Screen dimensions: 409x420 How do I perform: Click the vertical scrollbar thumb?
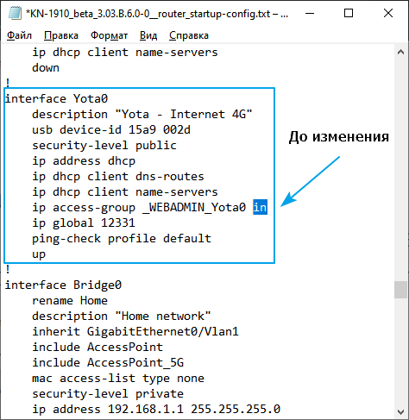(x=400, y=290)
